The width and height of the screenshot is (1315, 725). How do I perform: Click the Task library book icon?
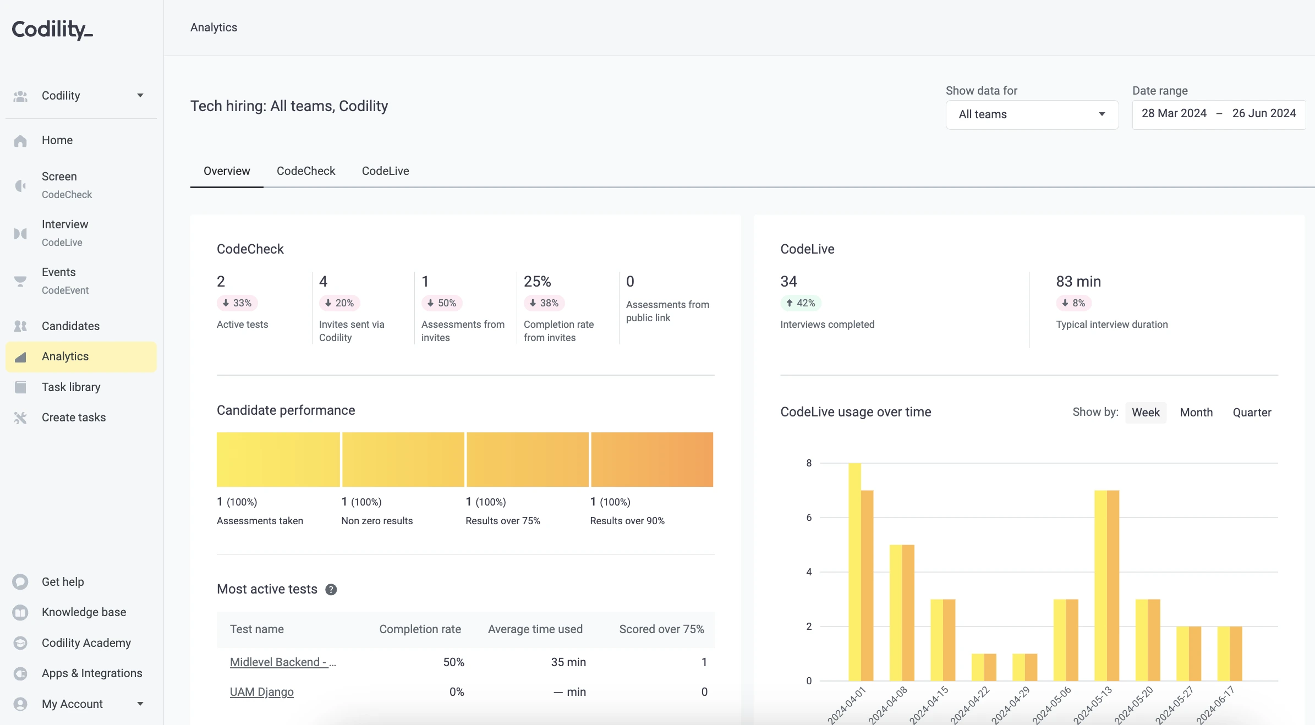pos(20,387)
